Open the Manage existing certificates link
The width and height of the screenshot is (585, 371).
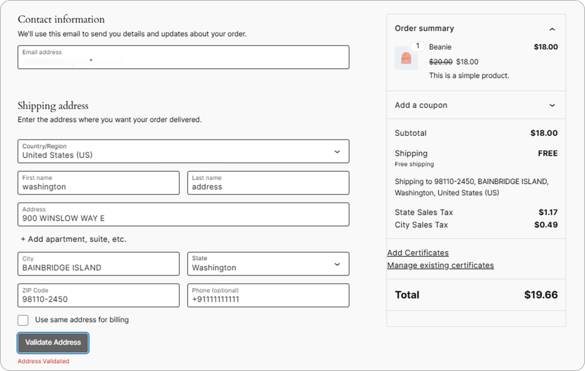pos(440,265)
